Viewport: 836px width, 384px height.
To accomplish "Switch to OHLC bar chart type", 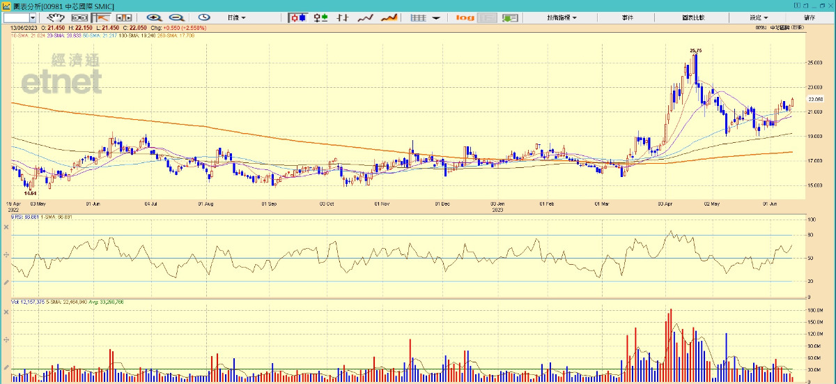I will [x=320, y=17].
